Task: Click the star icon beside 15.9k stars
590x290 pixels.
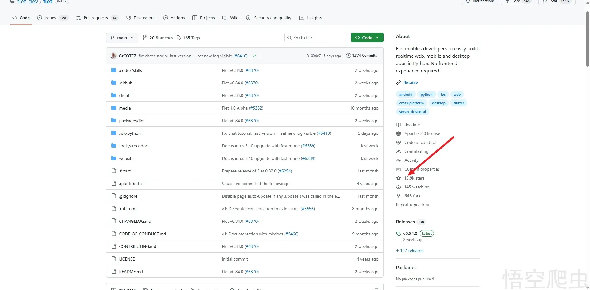Action: coord(399,178)
